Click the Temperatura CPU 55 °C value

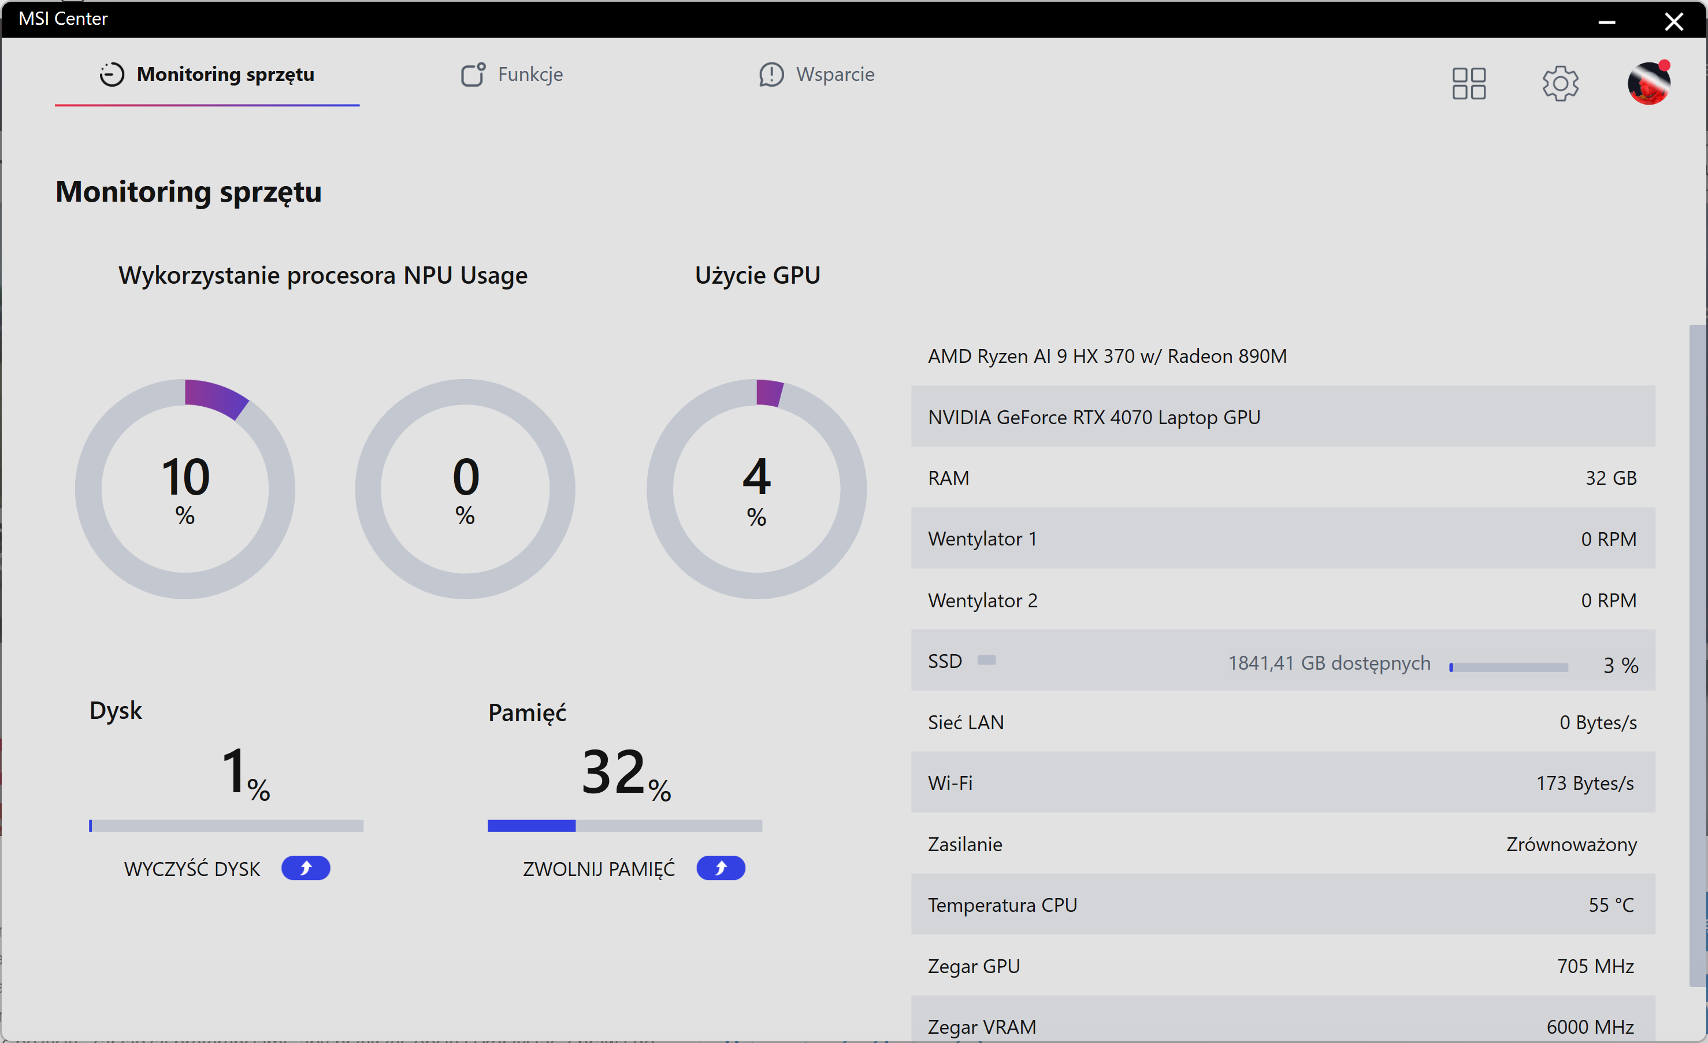pyautogui.click(x=1612, y=905)
